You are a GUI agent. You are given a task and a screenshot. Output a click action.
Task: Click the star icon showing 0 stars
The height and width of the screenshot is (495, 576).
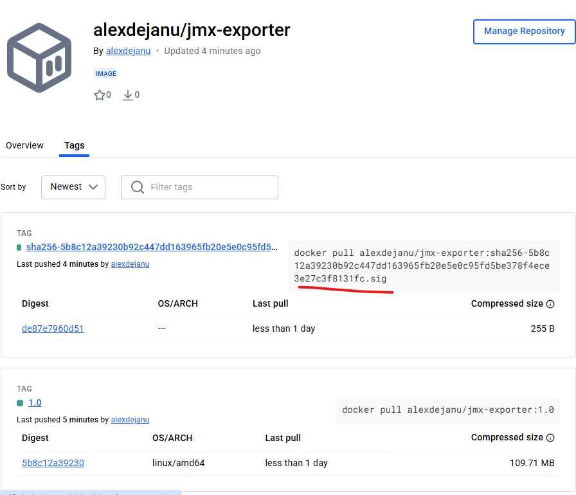point(99,95)
